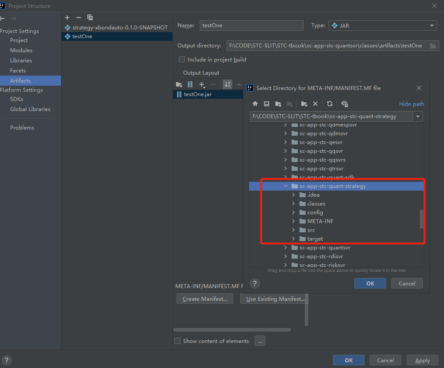Click Use Existing Manifest button
444x368 pixels.
pyautogui.click(x=273, y=299)
